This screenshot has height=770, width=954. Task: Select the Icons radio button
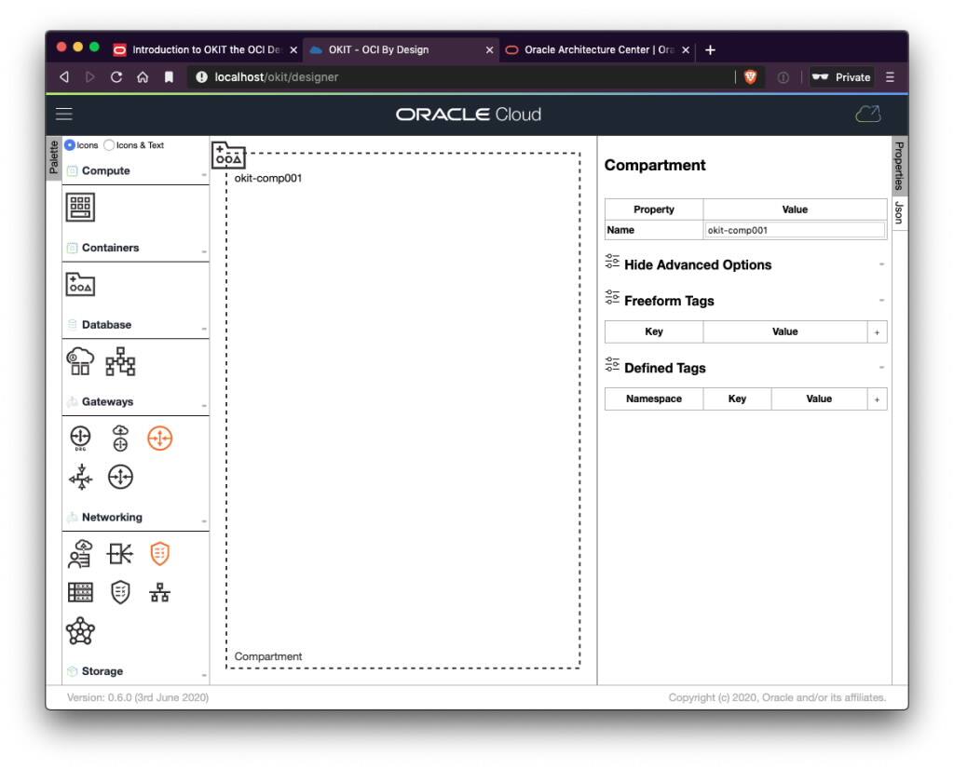coord(69,145)
